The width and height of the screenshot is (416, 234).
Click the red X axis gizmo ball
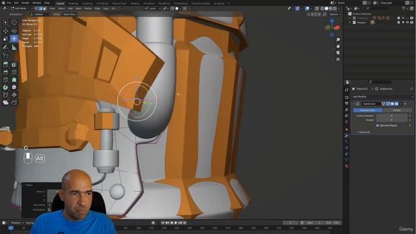(337, 27)
